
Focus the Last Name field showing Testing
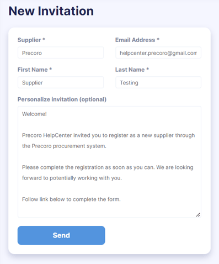[158, 82]
